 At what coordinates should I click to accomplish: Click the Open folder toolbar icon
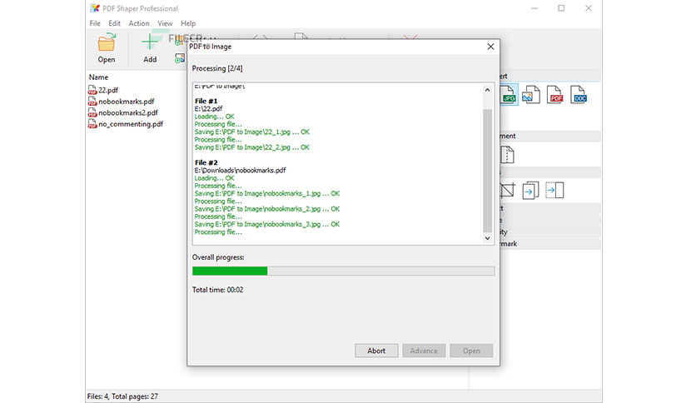[x=107, y=43]
